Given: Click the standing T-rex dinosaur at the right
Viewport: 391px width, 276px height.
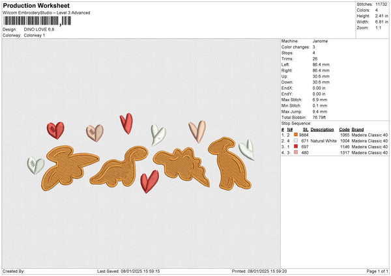Looking at the screenshot, I should coord(229,163).
